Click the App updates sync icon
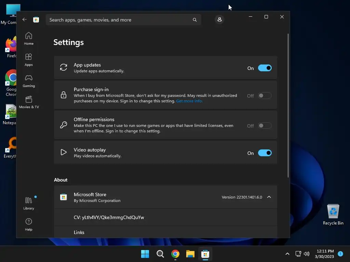Screen dimensions: 350x262 (63, 67)
